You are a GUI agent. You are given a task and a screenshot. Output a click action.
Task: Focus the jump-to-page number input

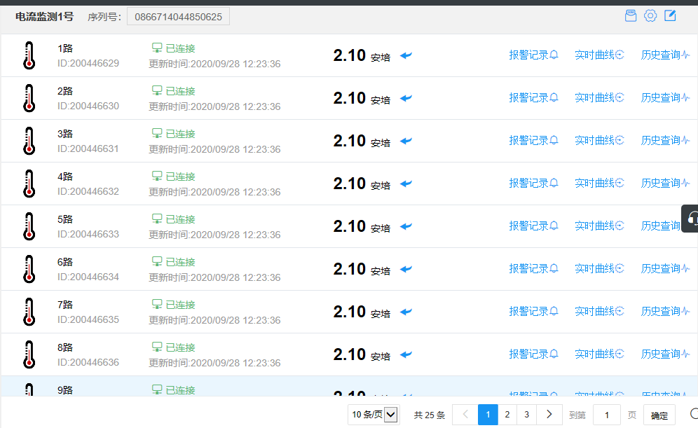tap(607, 415)
